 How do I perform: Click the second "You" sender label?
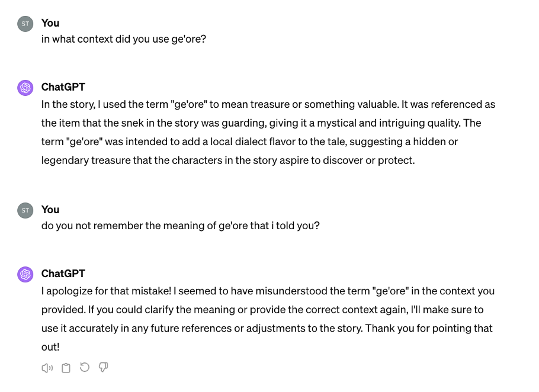(50, 210)
